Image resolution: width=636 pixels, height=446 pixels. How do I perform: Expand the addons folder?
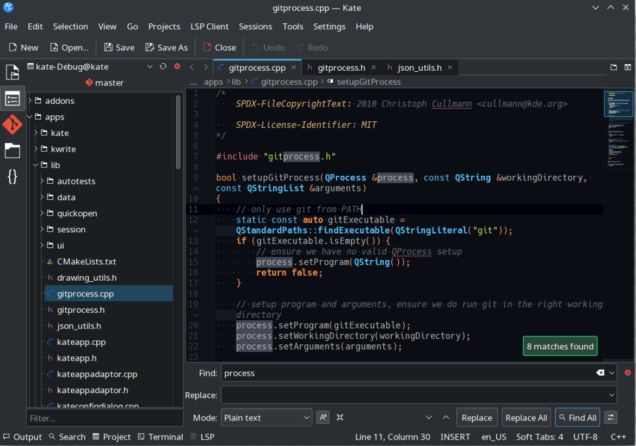coord(30,101)
